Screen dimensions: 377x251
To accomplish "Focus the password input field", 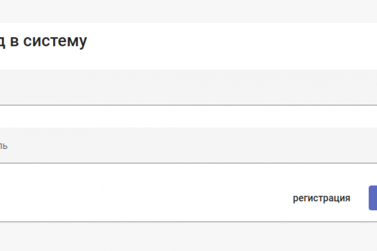I will 188,146.
